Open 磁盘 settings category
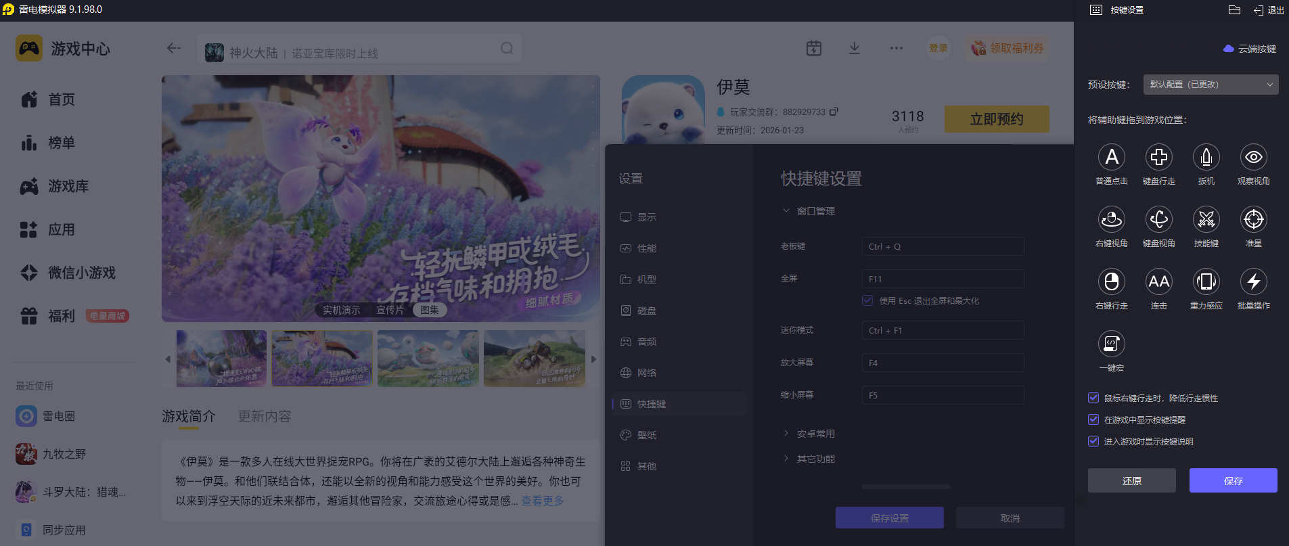The image size is (1289, 546). click(679, 311)
